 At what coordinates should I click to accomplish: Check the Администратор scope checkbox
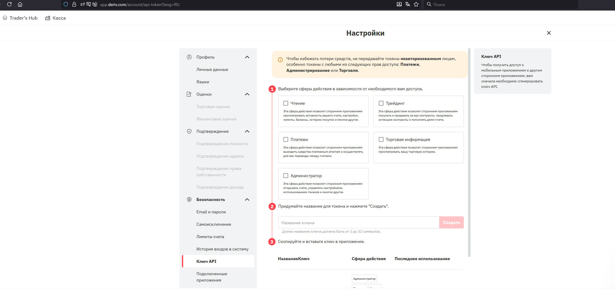tap(286, 176)
